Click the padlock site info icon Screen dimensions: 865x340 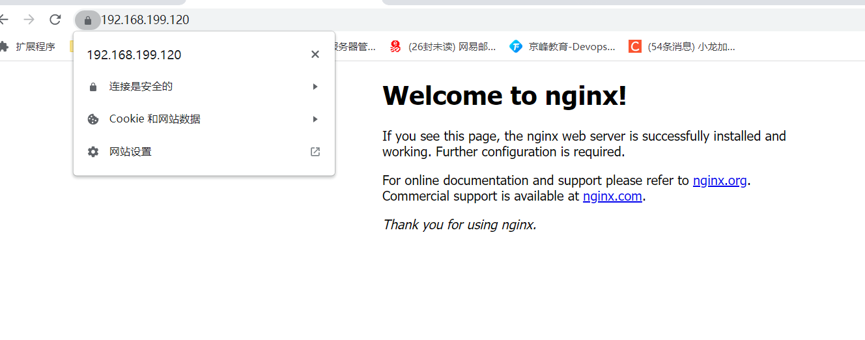tap(88, 20)
